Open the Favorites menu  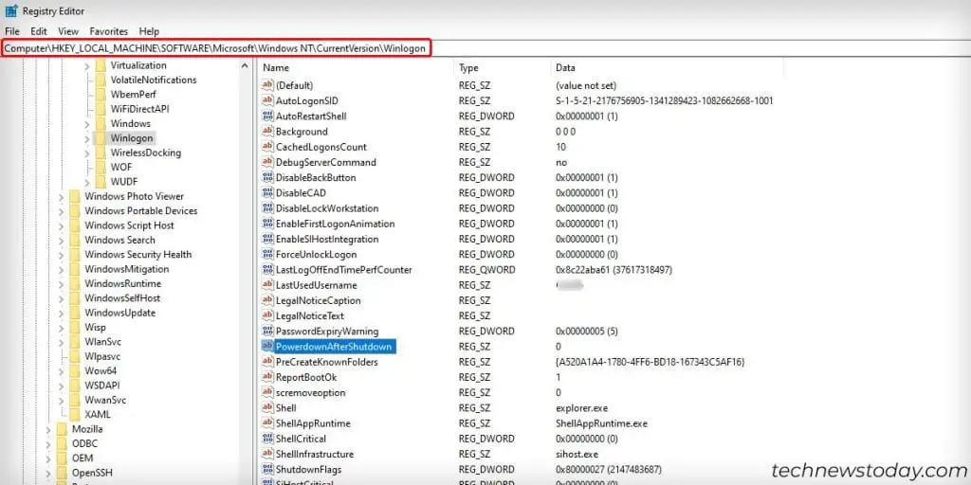pyautogui.click(x=108, y=31)
